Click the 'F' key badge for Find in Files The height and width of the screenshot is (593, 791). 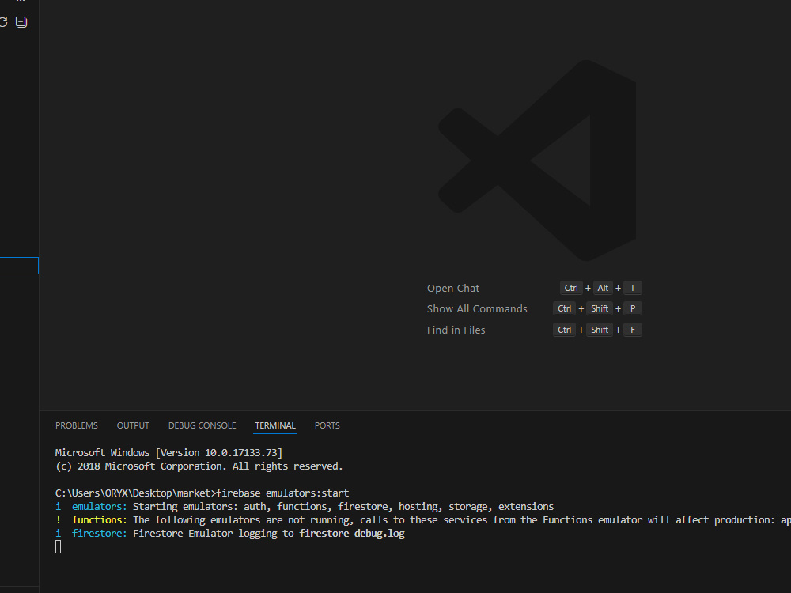click(633, 330)
